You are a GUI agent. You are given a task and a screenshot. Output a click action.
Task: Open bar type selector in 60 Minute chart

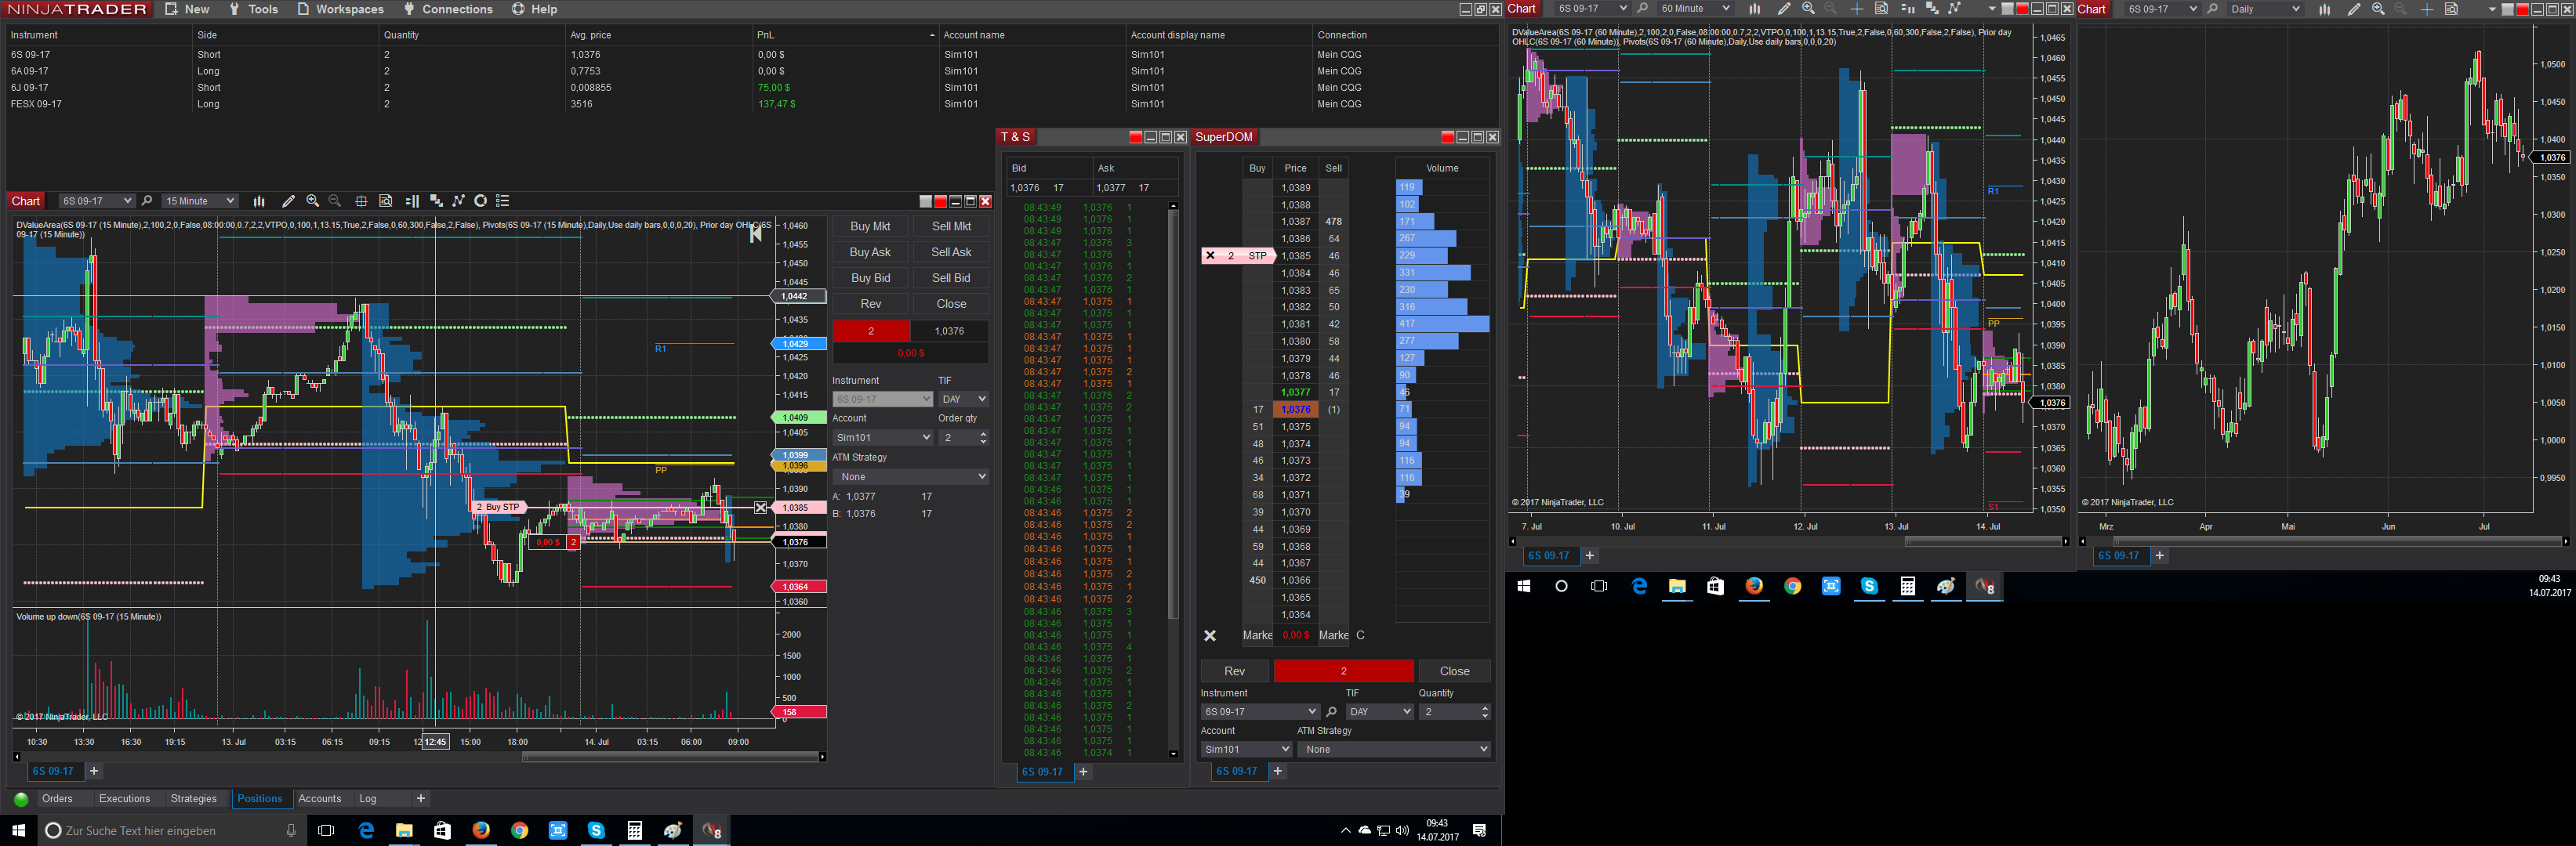(x=1754, y=9)
